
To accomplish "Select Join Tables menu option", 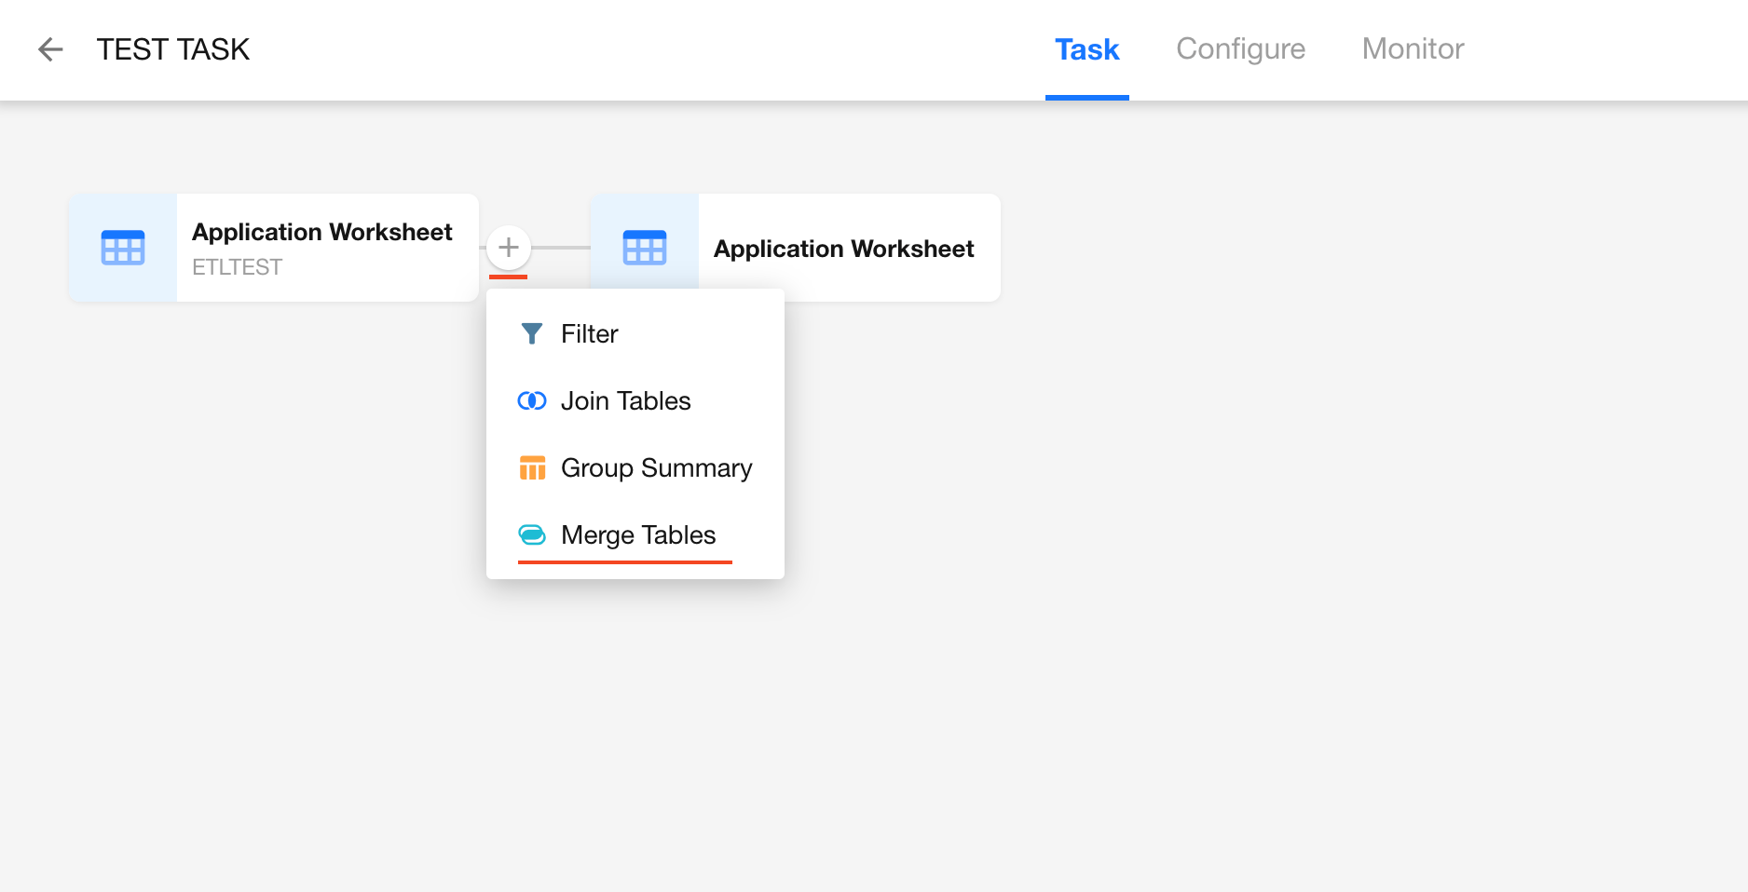I will pyautogui.click(x=625, y=401).
